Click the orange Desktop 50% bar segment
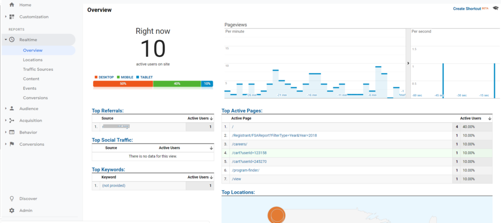The image size is (501, 223). (x=123, y=84)
